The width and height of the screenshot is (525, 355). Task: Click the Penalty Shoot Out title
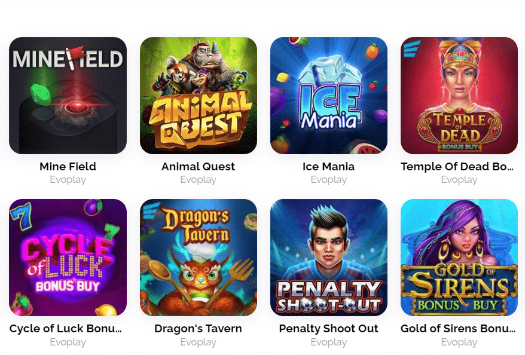[x=328, y=328]
